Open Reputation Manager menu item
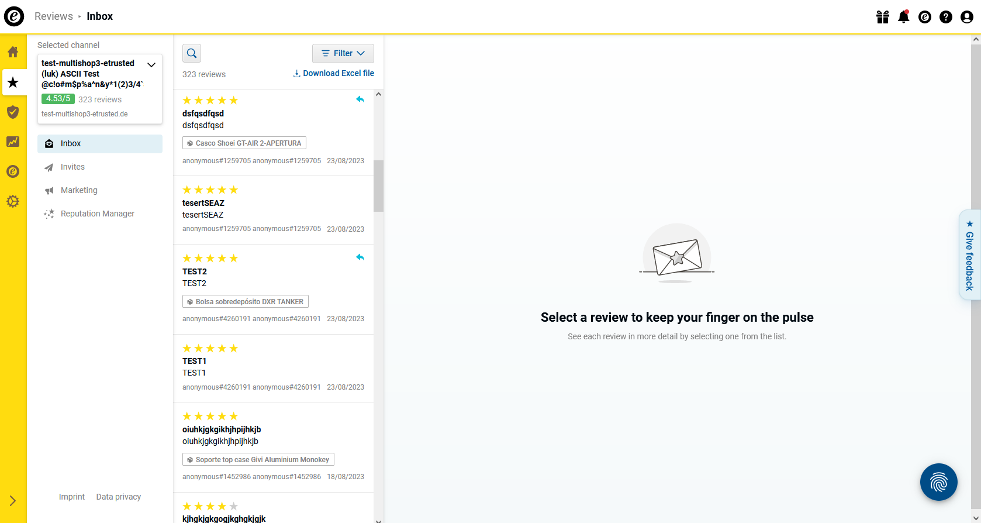The width and height of the screenshot is (981, 523). [x=100, y=214]
